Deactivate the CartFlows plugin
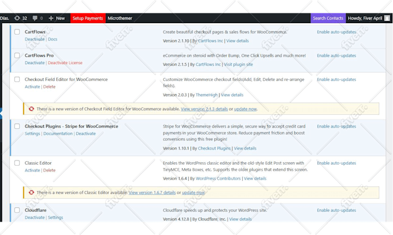 click(35, 39)
